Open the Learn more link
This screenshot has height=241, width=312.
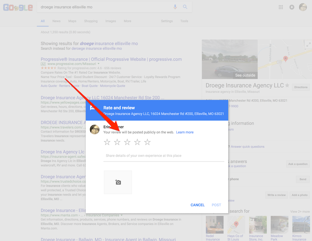[185, 132]
